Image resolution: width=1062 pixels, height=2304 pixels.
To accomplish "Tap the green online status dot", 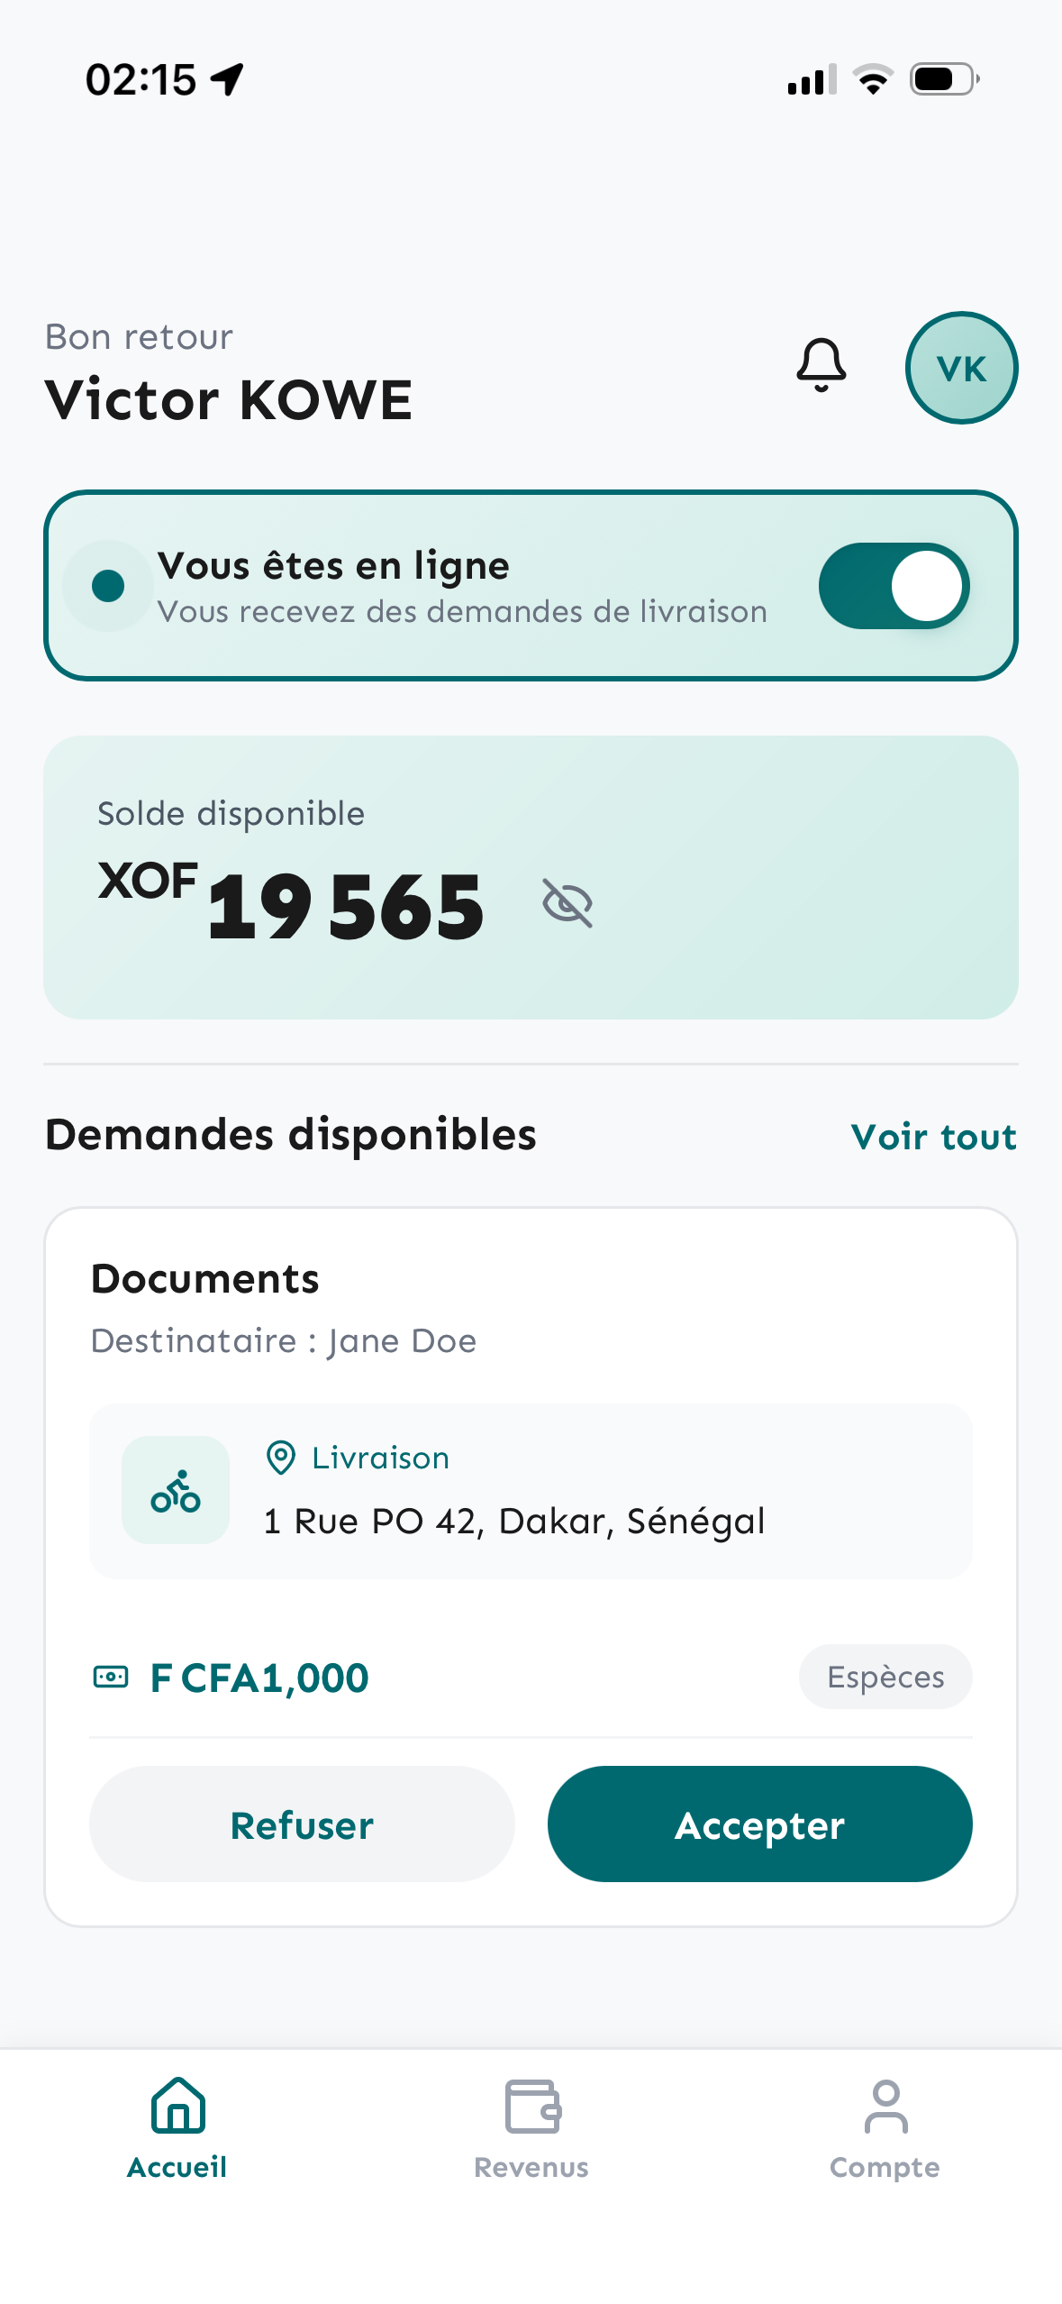I will coord(108,586).
